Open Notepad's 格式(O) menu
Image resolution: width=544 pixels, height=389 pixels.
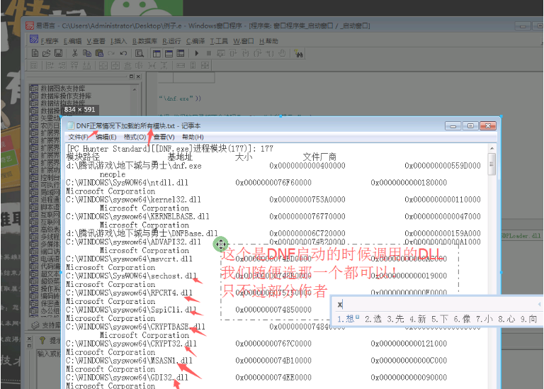(135, 137)
